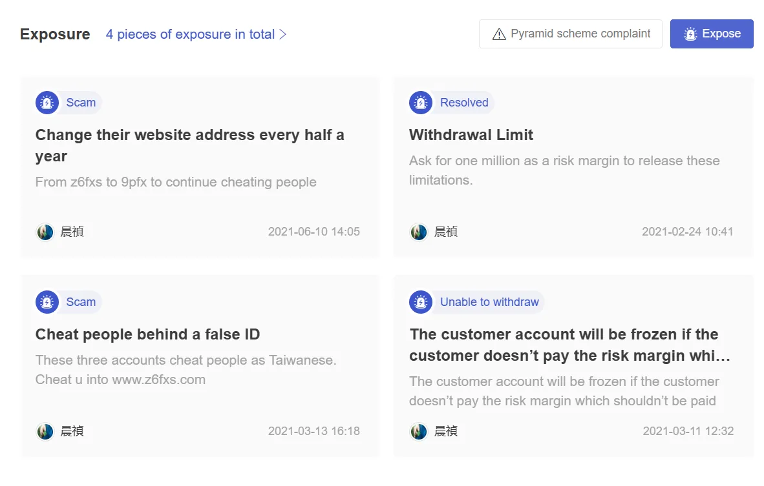Click the siren icon beside the Resolved tag
This screenshot has width=764, height=486.
tap(421, 103)
